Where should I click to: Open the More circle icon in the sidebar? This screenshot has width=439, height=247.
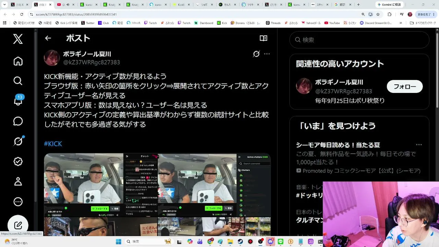click(18, 202)
